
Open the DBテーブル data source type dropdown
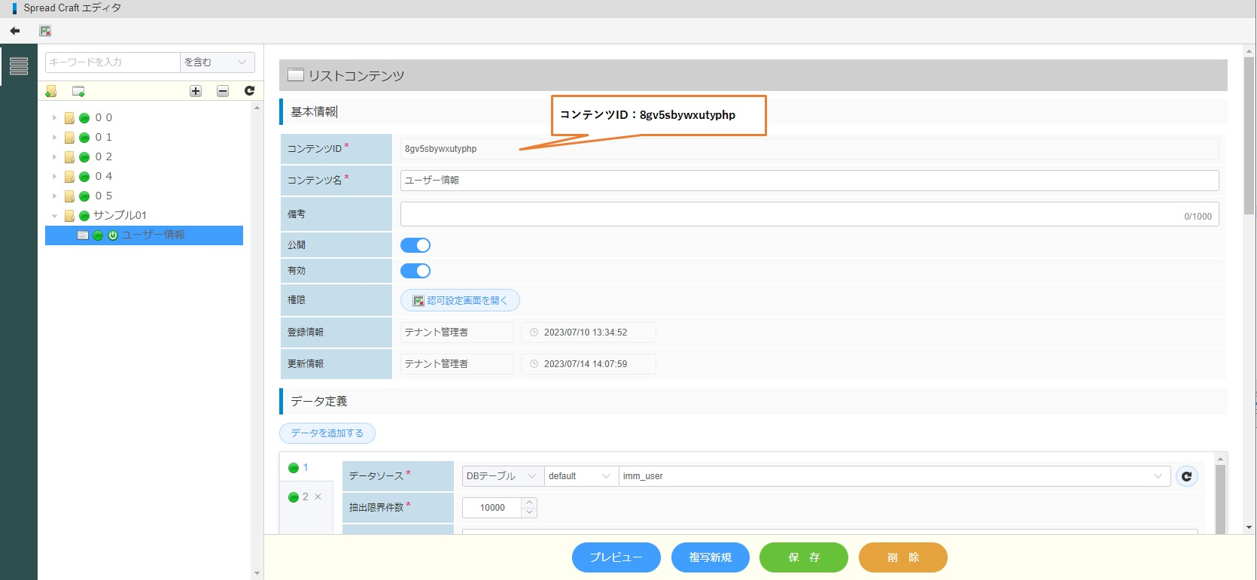[501, 476]
